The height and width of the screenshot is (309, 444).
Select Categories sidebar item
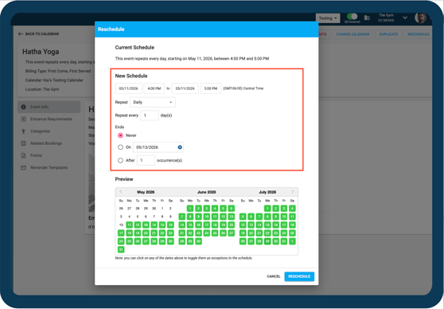pyautogui.click(x=49, y=131)
